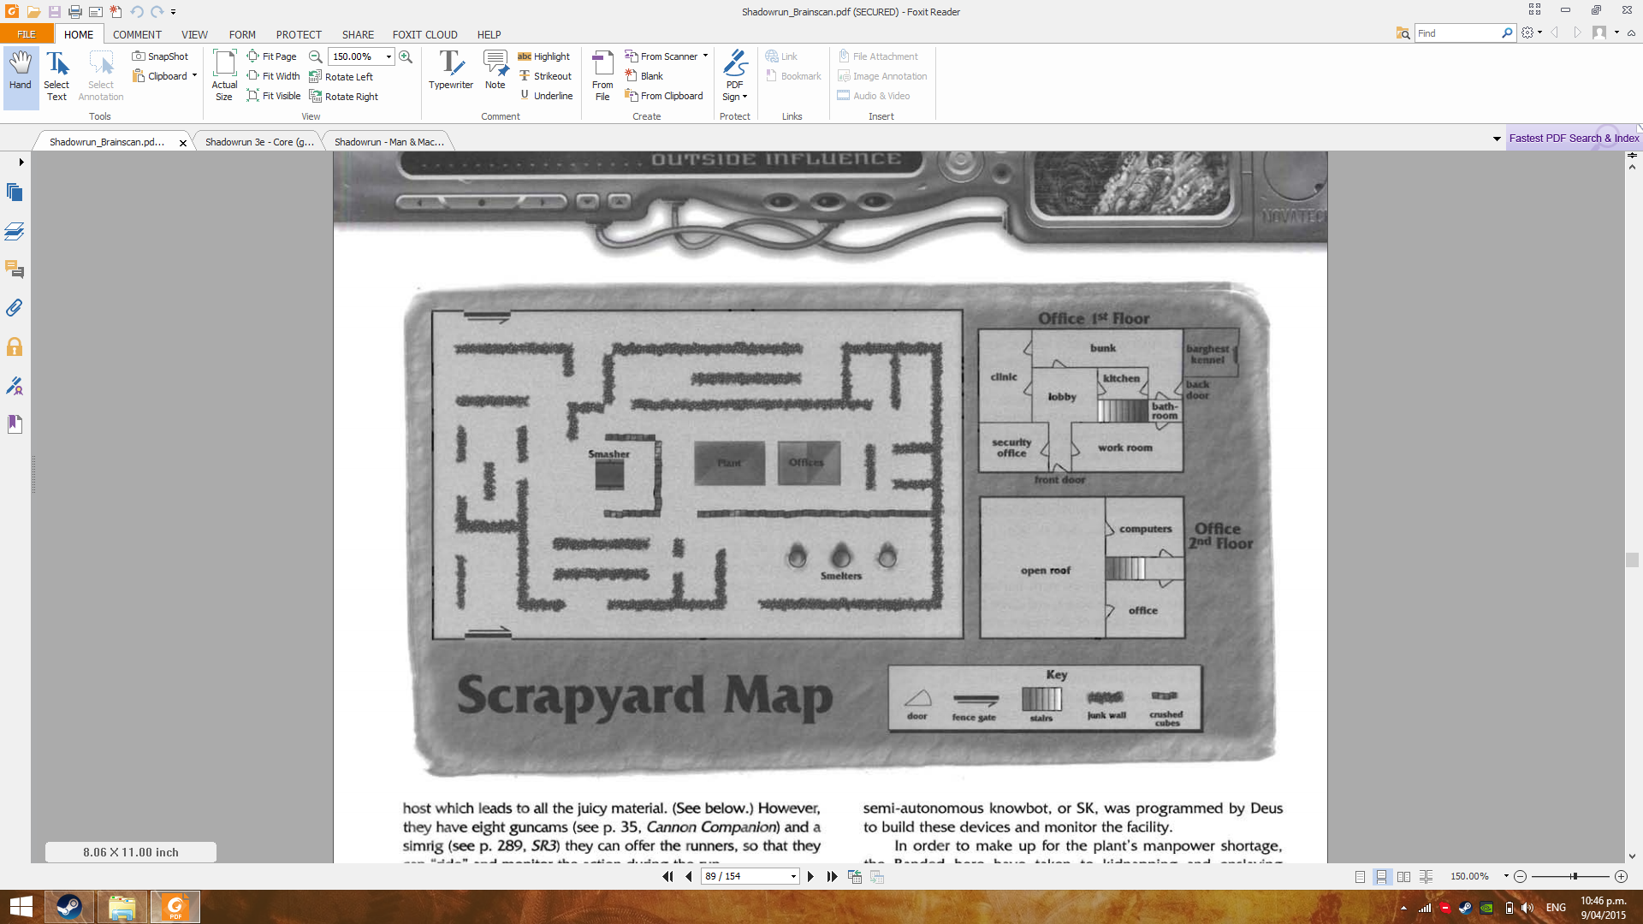Image resolution: width=1643 pixels, height=924 pixels.
Task: Click the Find search input field
Action: click(1457, 33)
